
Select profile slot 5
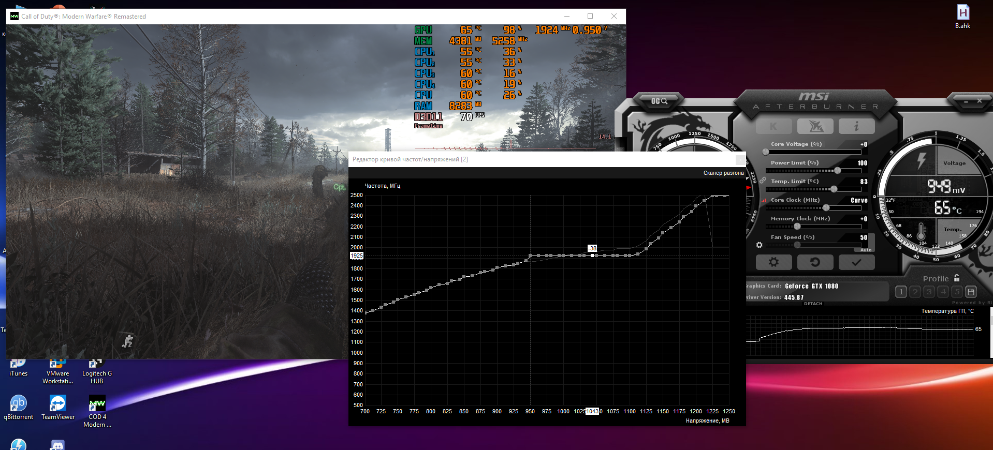pyautogui.click(x=957, y=292)
